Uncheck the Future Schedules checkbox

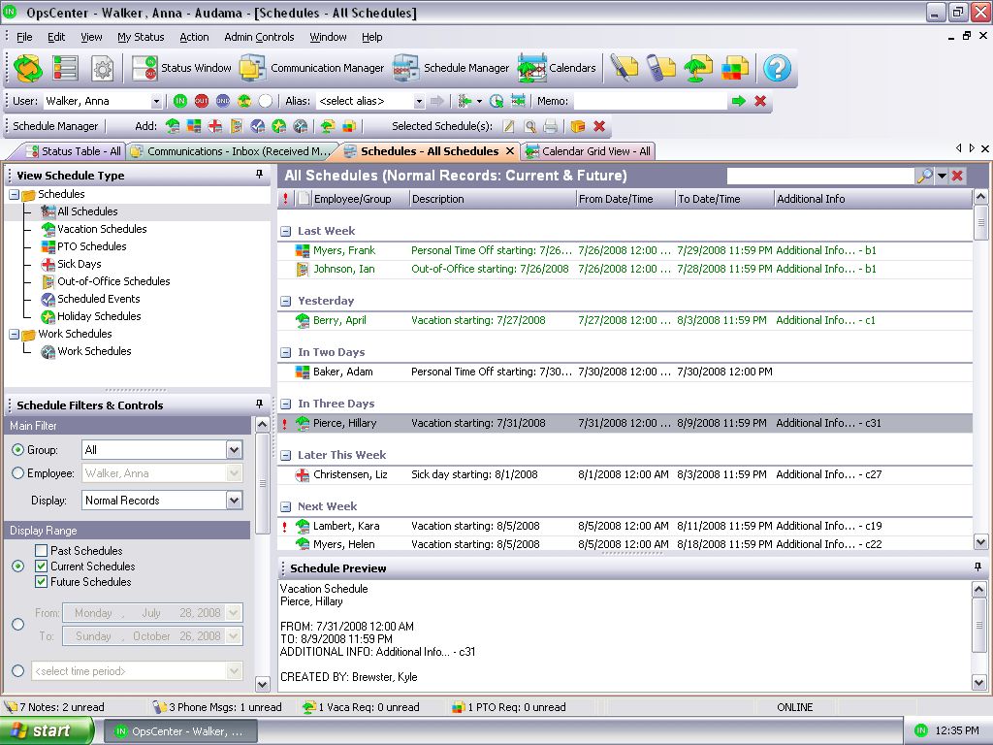(x=42, y=582)
